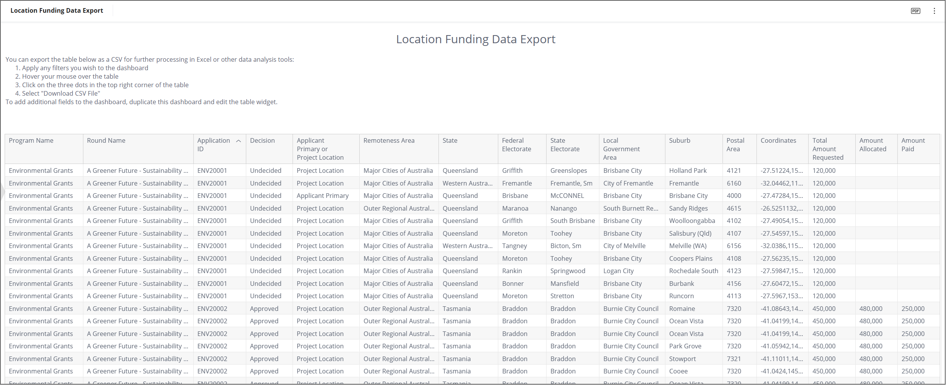The height and width of the screenshot is (385, 946).
Task: Click the Local Government Area header
Action: [x=621, y=149]
